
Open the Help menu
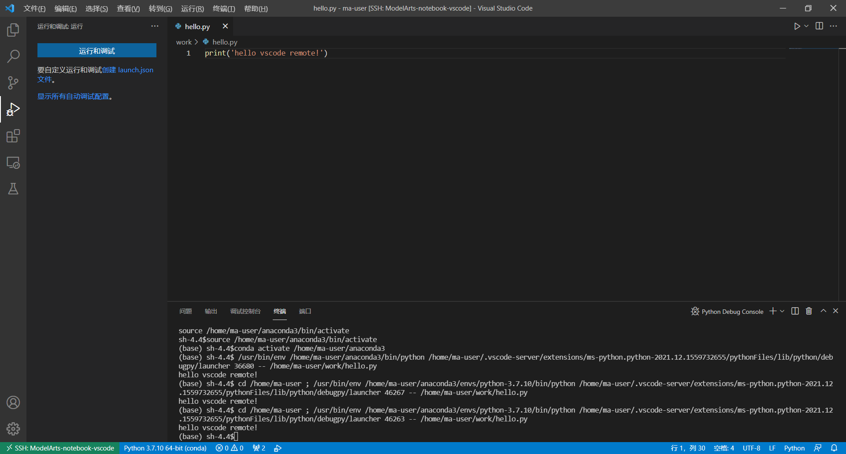(256, 9)
